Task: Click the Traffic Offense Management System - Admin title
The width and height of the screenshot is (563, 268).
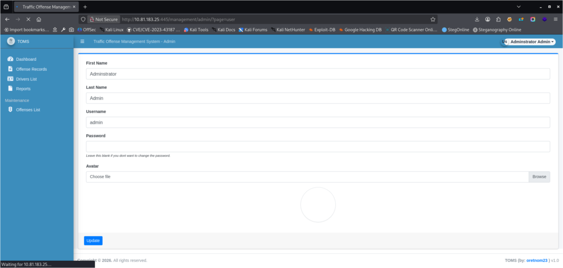Action: coord(134,42)
